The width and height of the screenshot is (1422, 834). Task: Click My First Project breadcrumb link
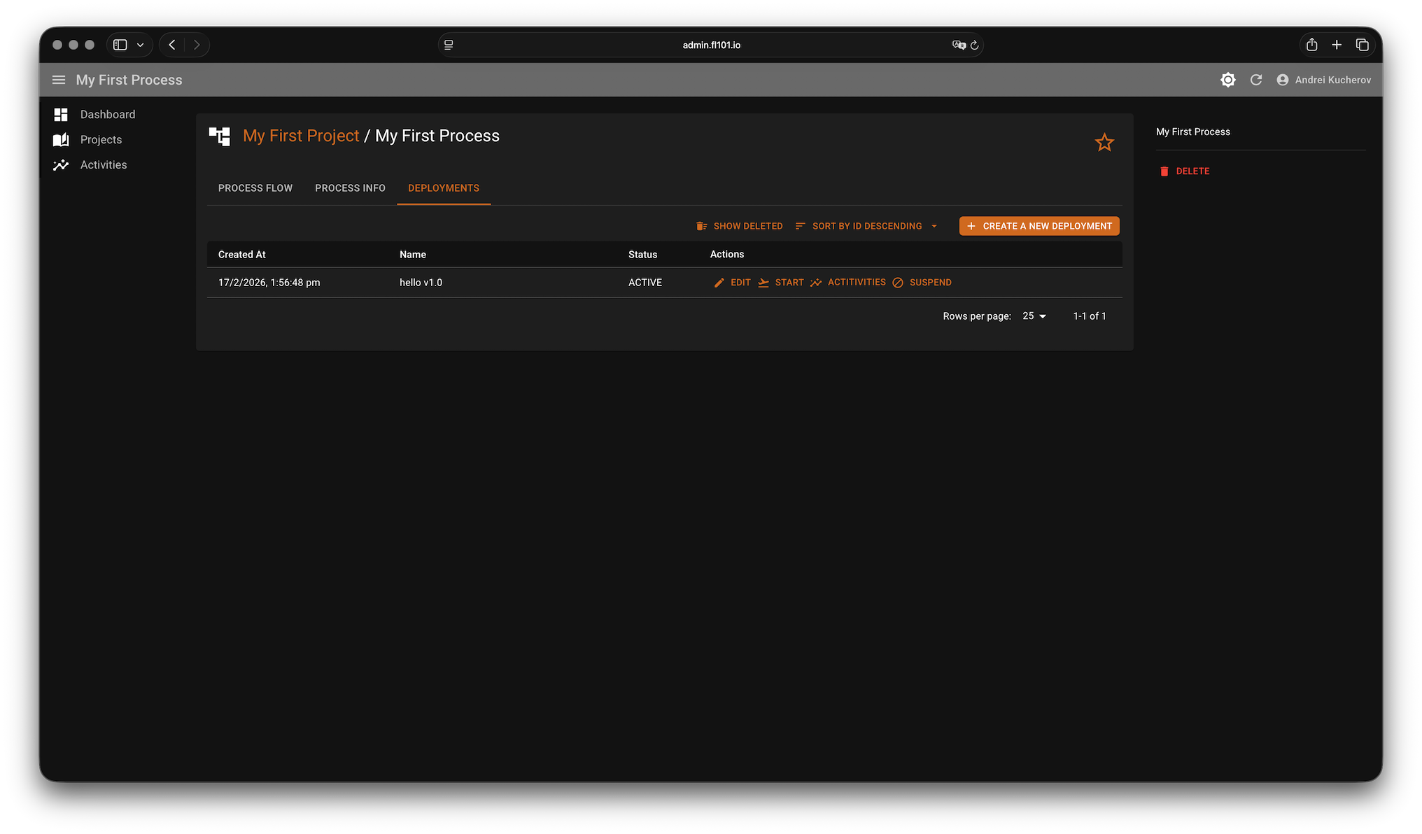(x=301, y=136)
